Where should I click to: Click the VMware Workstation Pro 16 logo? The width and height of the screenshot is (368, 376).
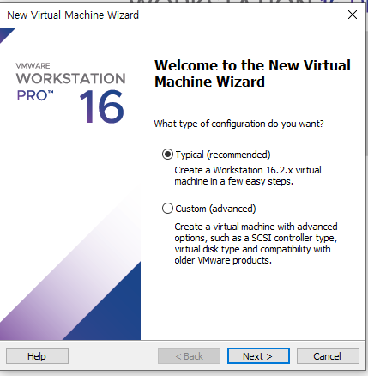click(x=70, y=93)
